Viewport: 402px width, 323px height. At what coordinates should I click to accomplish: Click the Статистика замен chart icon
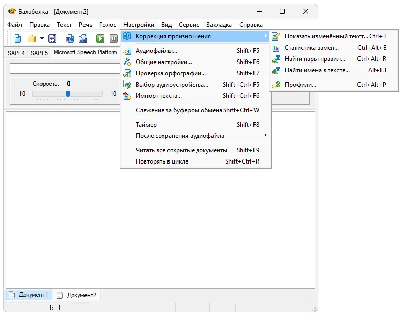click(x=276, y=48)
